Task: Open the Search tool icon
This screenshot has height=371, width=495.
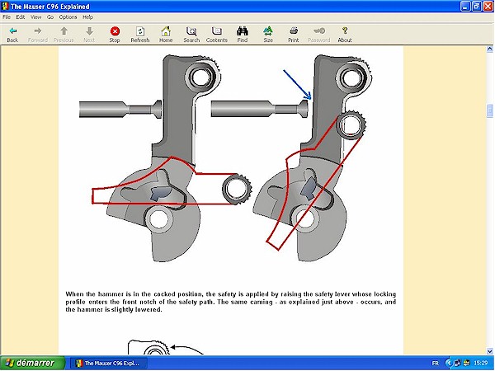Action: point(191,31)
